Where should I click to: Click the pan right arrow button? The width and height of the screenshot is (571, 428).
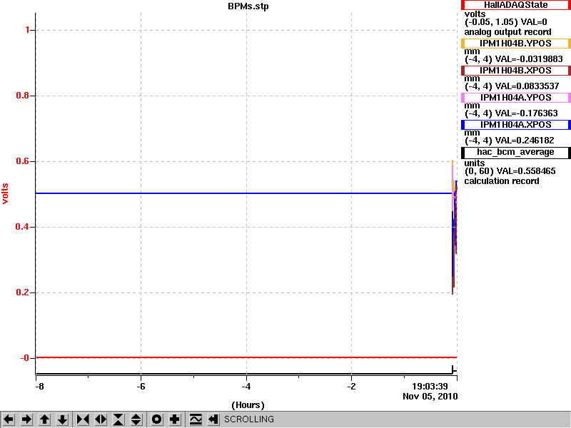tap(26, 419)
